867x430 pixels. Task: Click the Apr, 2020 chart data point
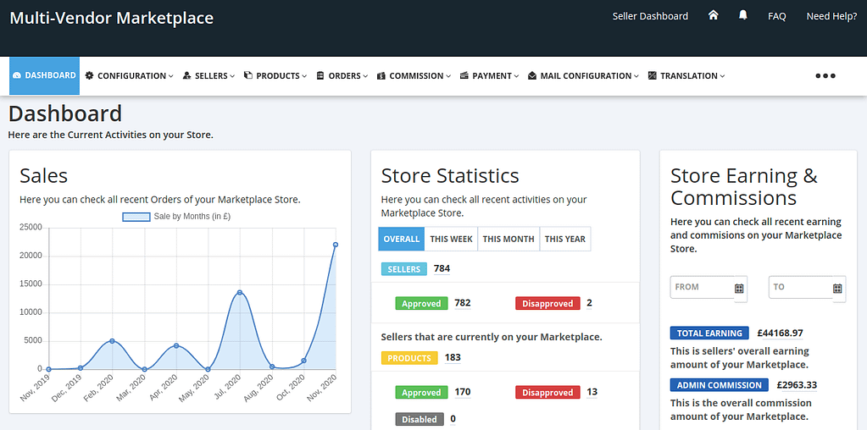175,345
